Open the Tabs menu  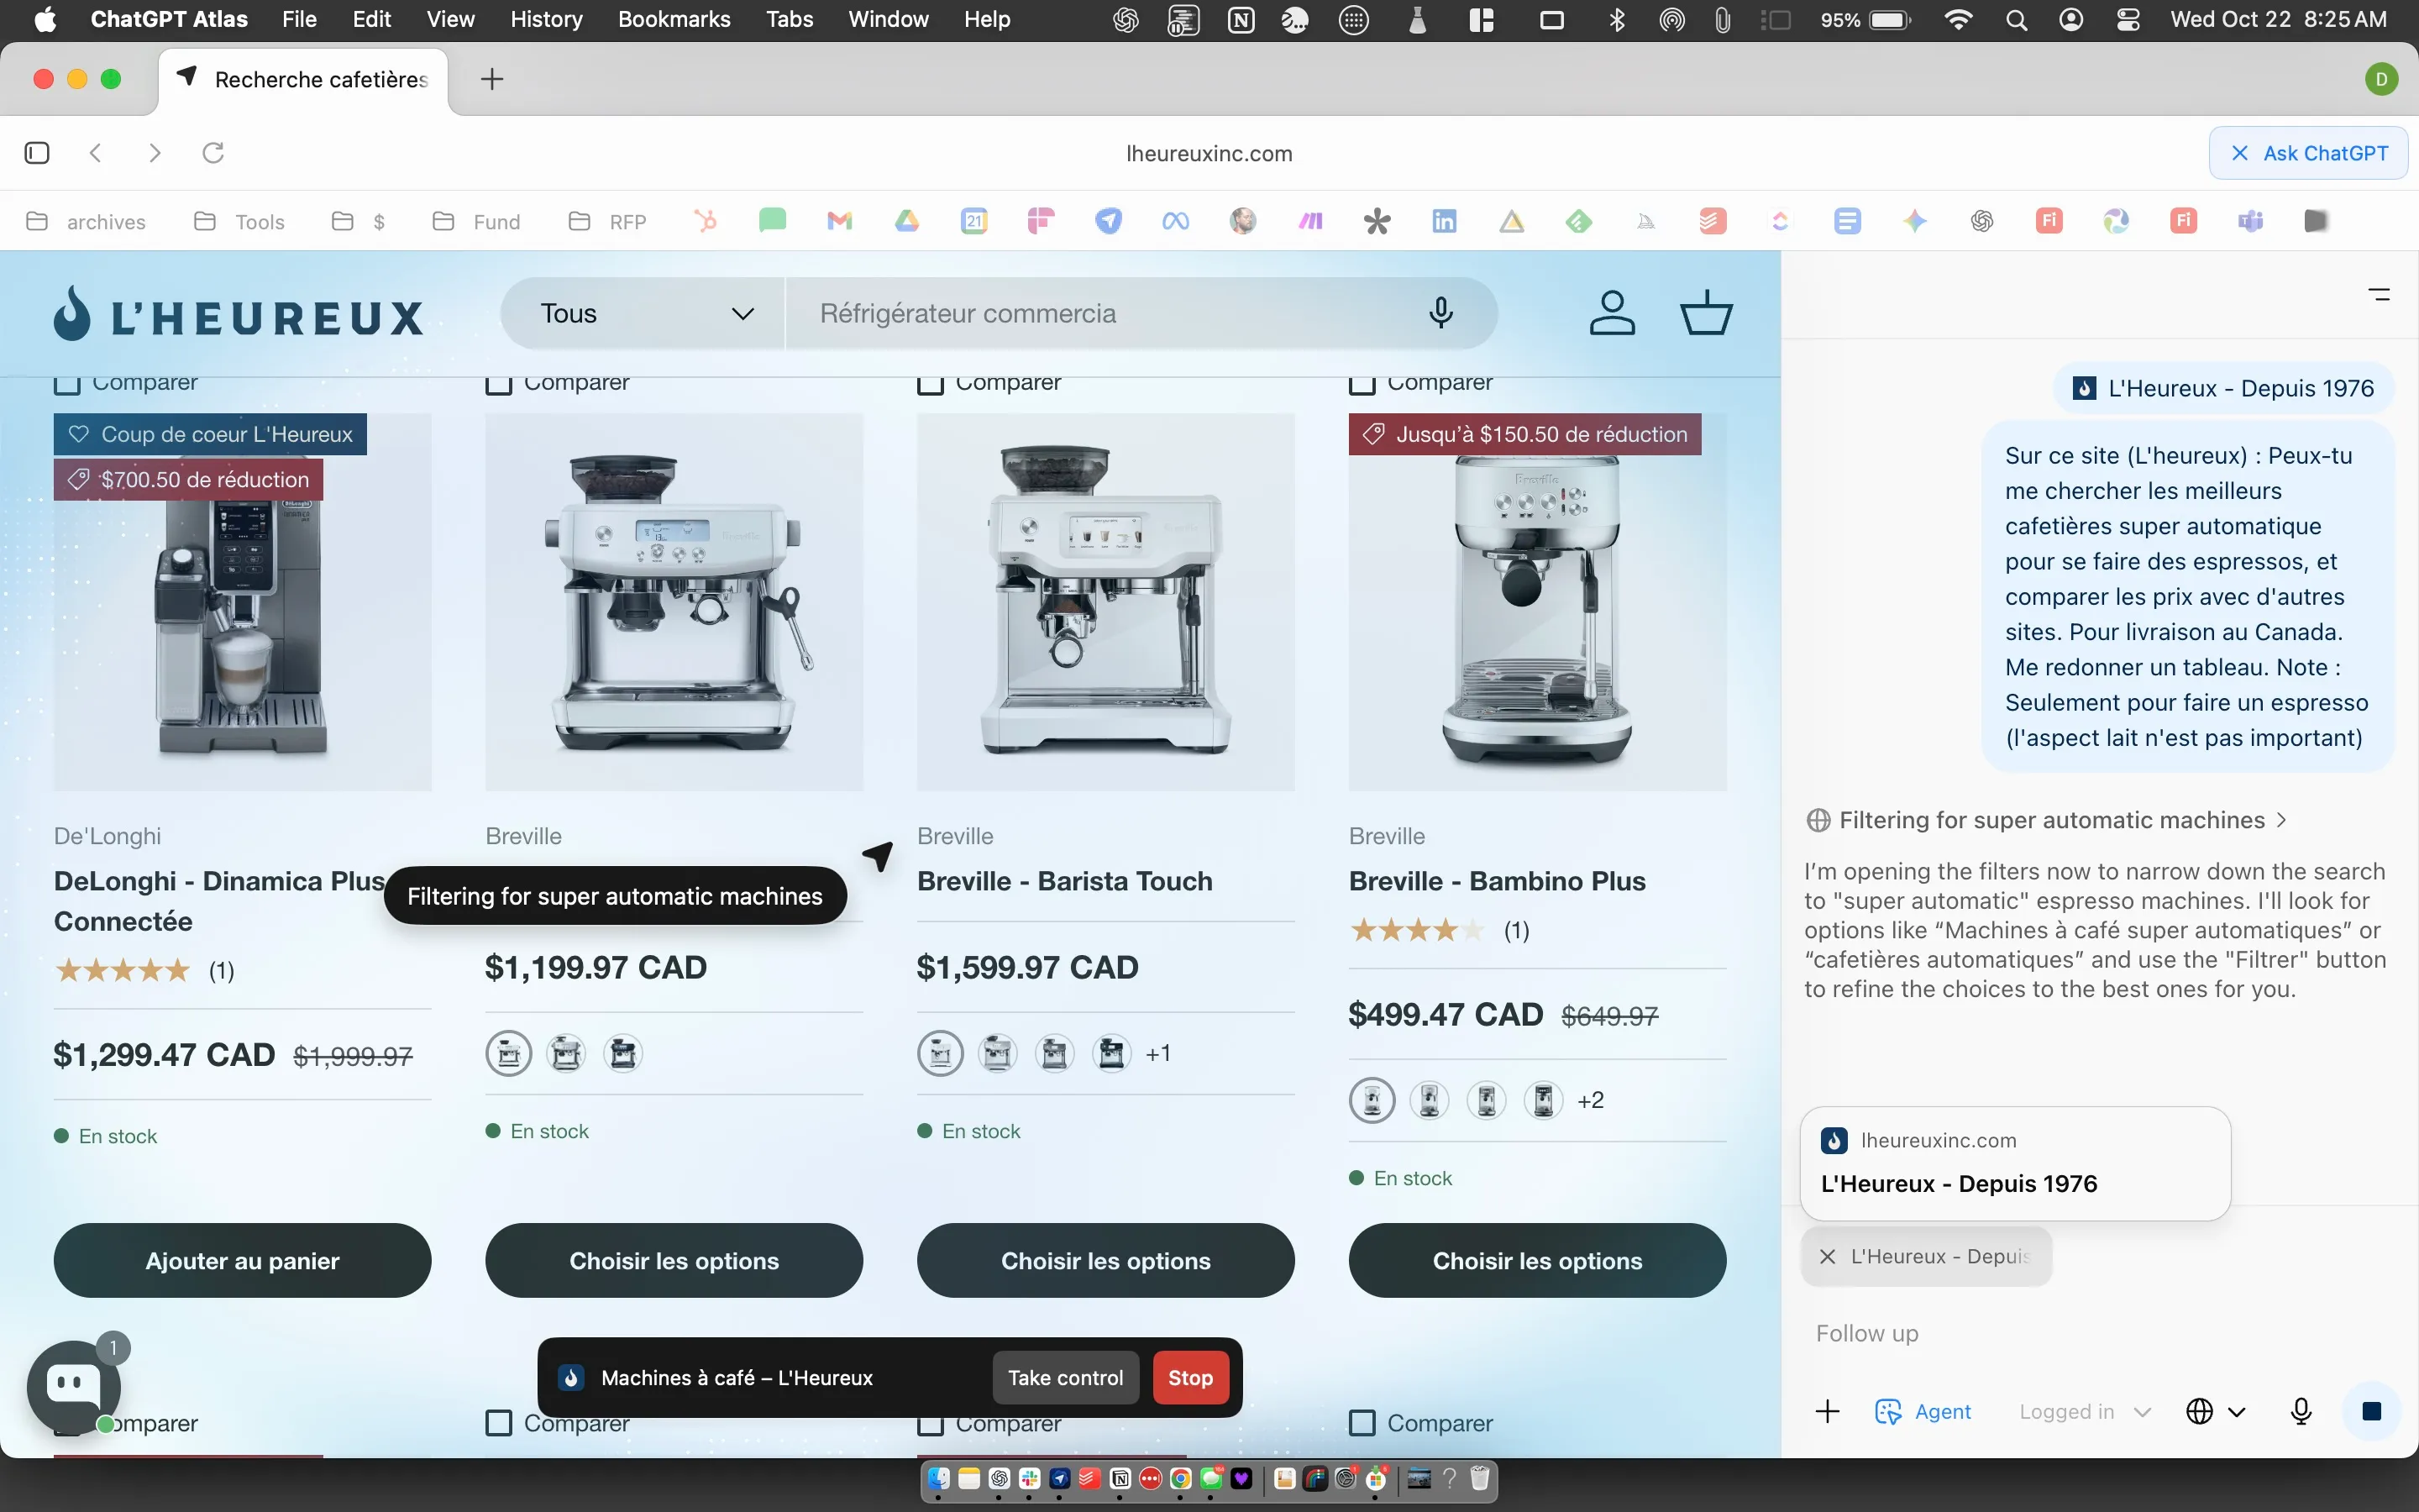789,19
